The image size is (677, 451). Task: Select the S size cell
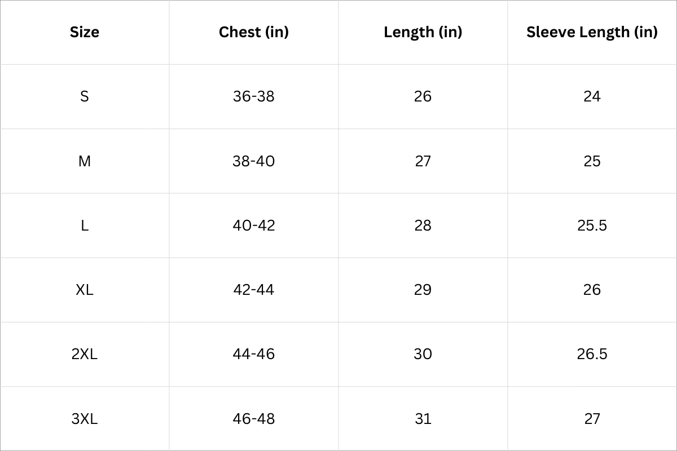pos(85,96)
